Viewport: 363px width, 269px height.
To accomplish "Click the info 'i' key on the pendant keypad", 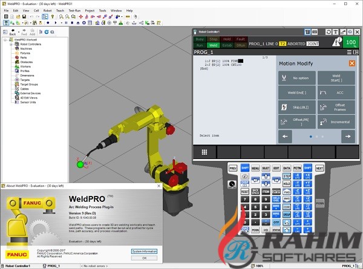I will [x=244, y=177].
